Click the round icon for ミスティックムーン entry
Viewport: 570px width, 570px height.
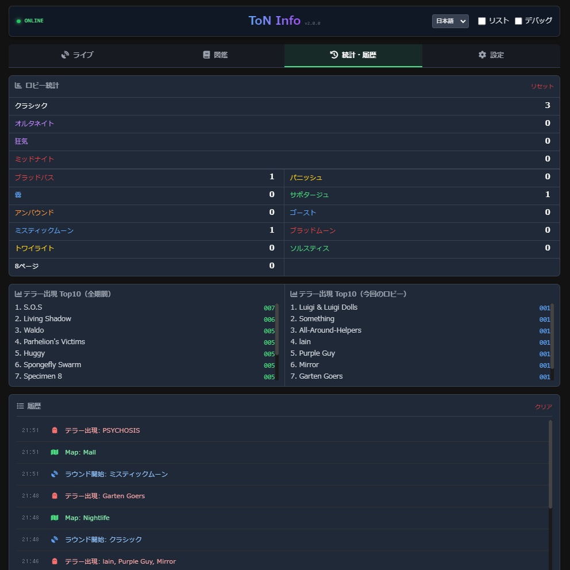[55, 474]
